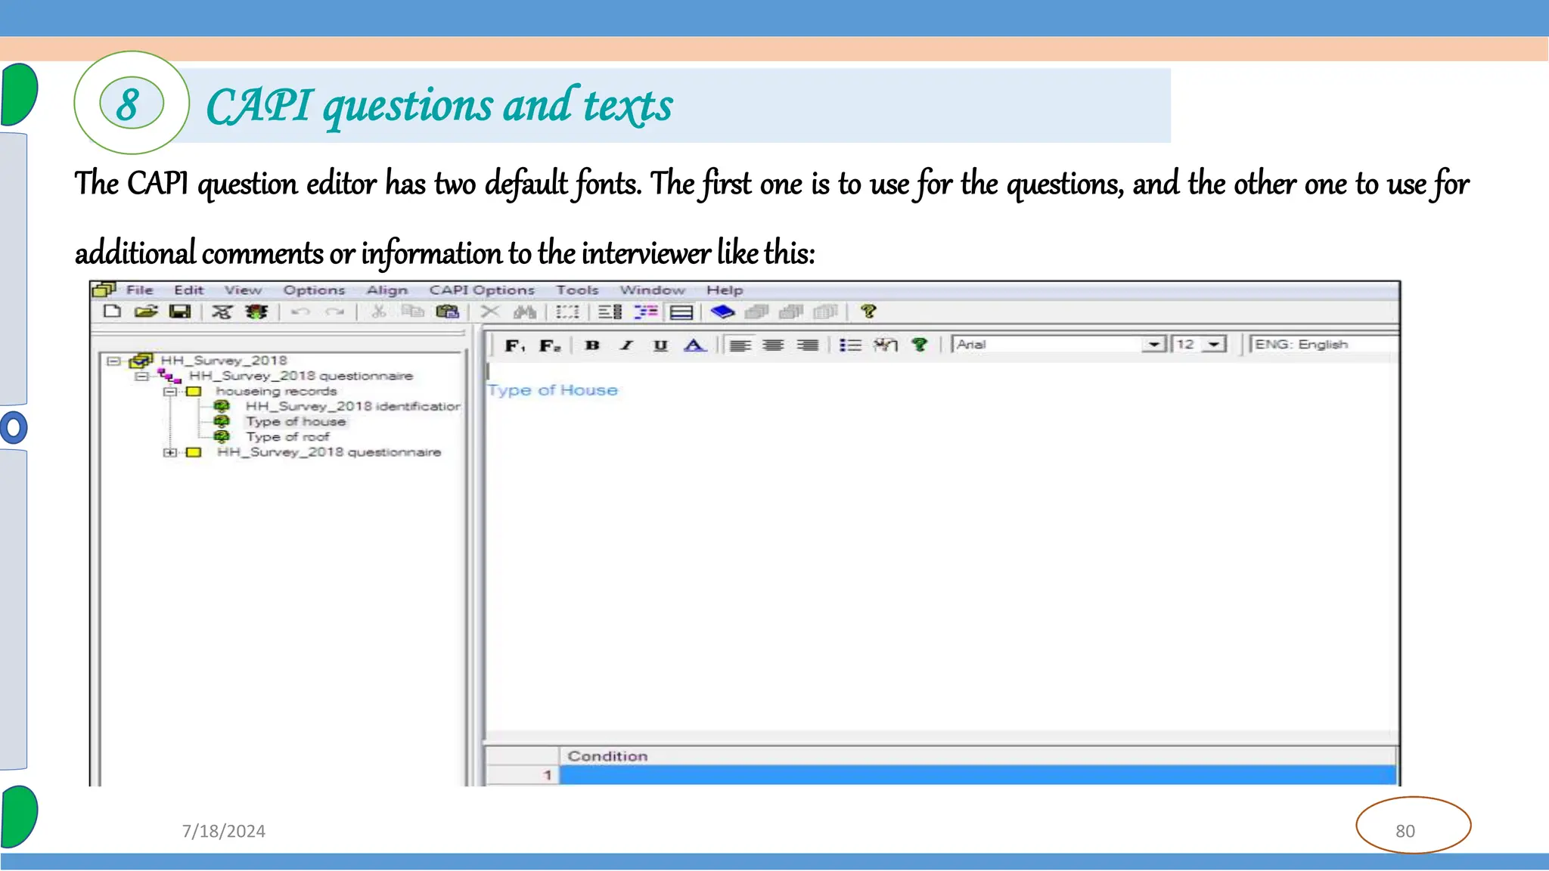This screenshot has width=1549, height=871.
Task: Open the Options menu
Action: [314, 290]
